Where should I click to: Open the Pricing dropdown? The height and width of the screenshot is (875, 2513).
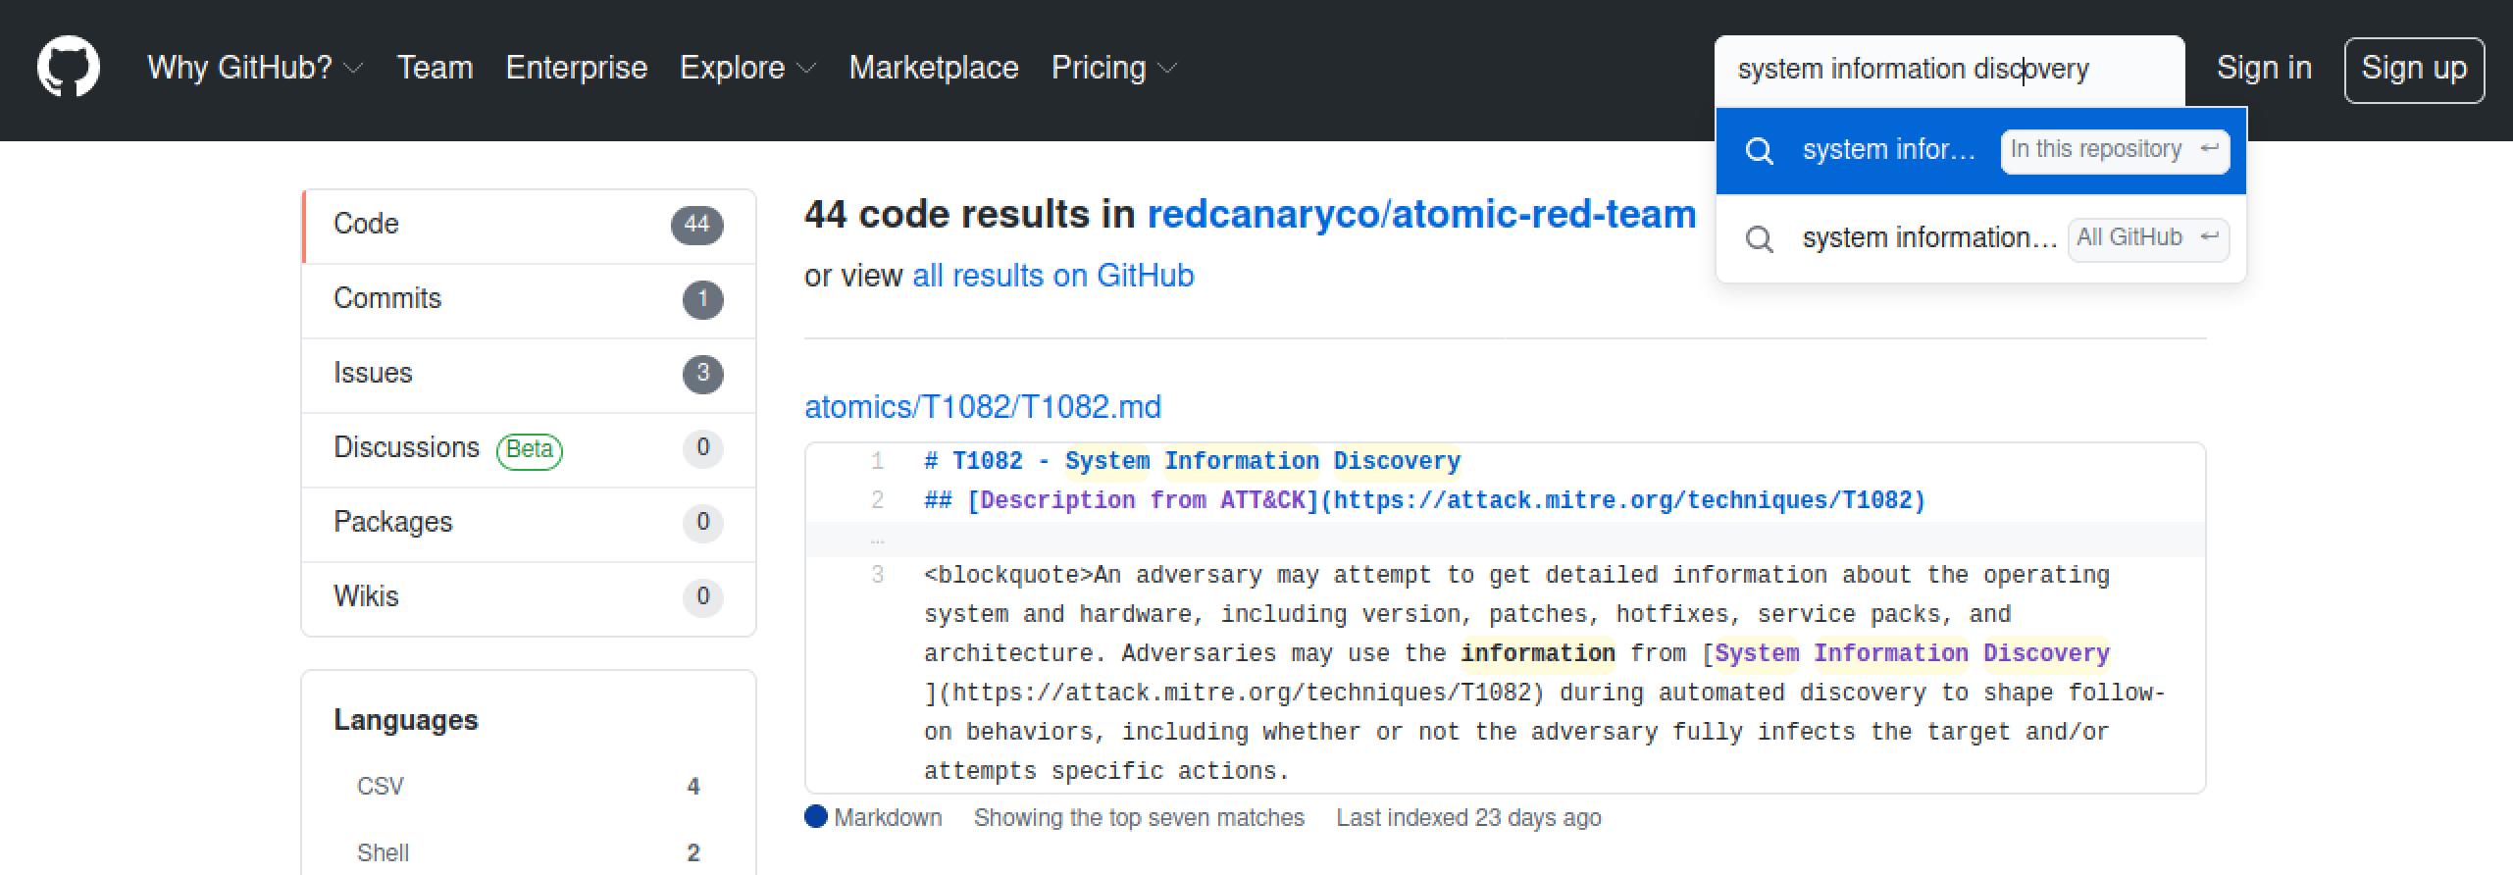[1113, 68]
